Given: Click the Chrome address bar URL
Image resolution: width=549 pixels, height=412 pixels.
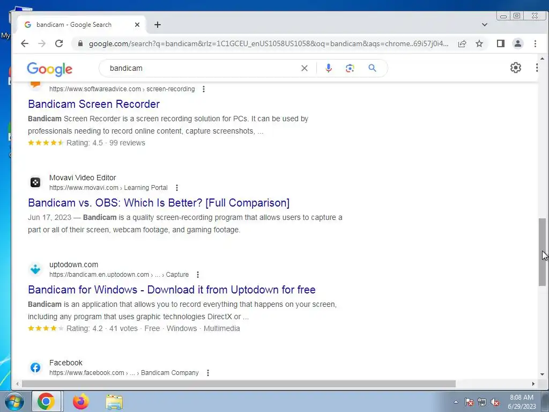Looking at the screenshot, I should coord(268,43).
